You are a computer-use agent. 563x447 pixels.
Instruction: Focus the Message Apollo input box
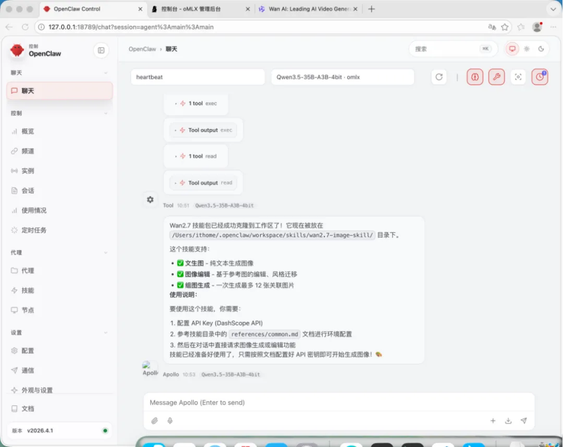point(339,403)
